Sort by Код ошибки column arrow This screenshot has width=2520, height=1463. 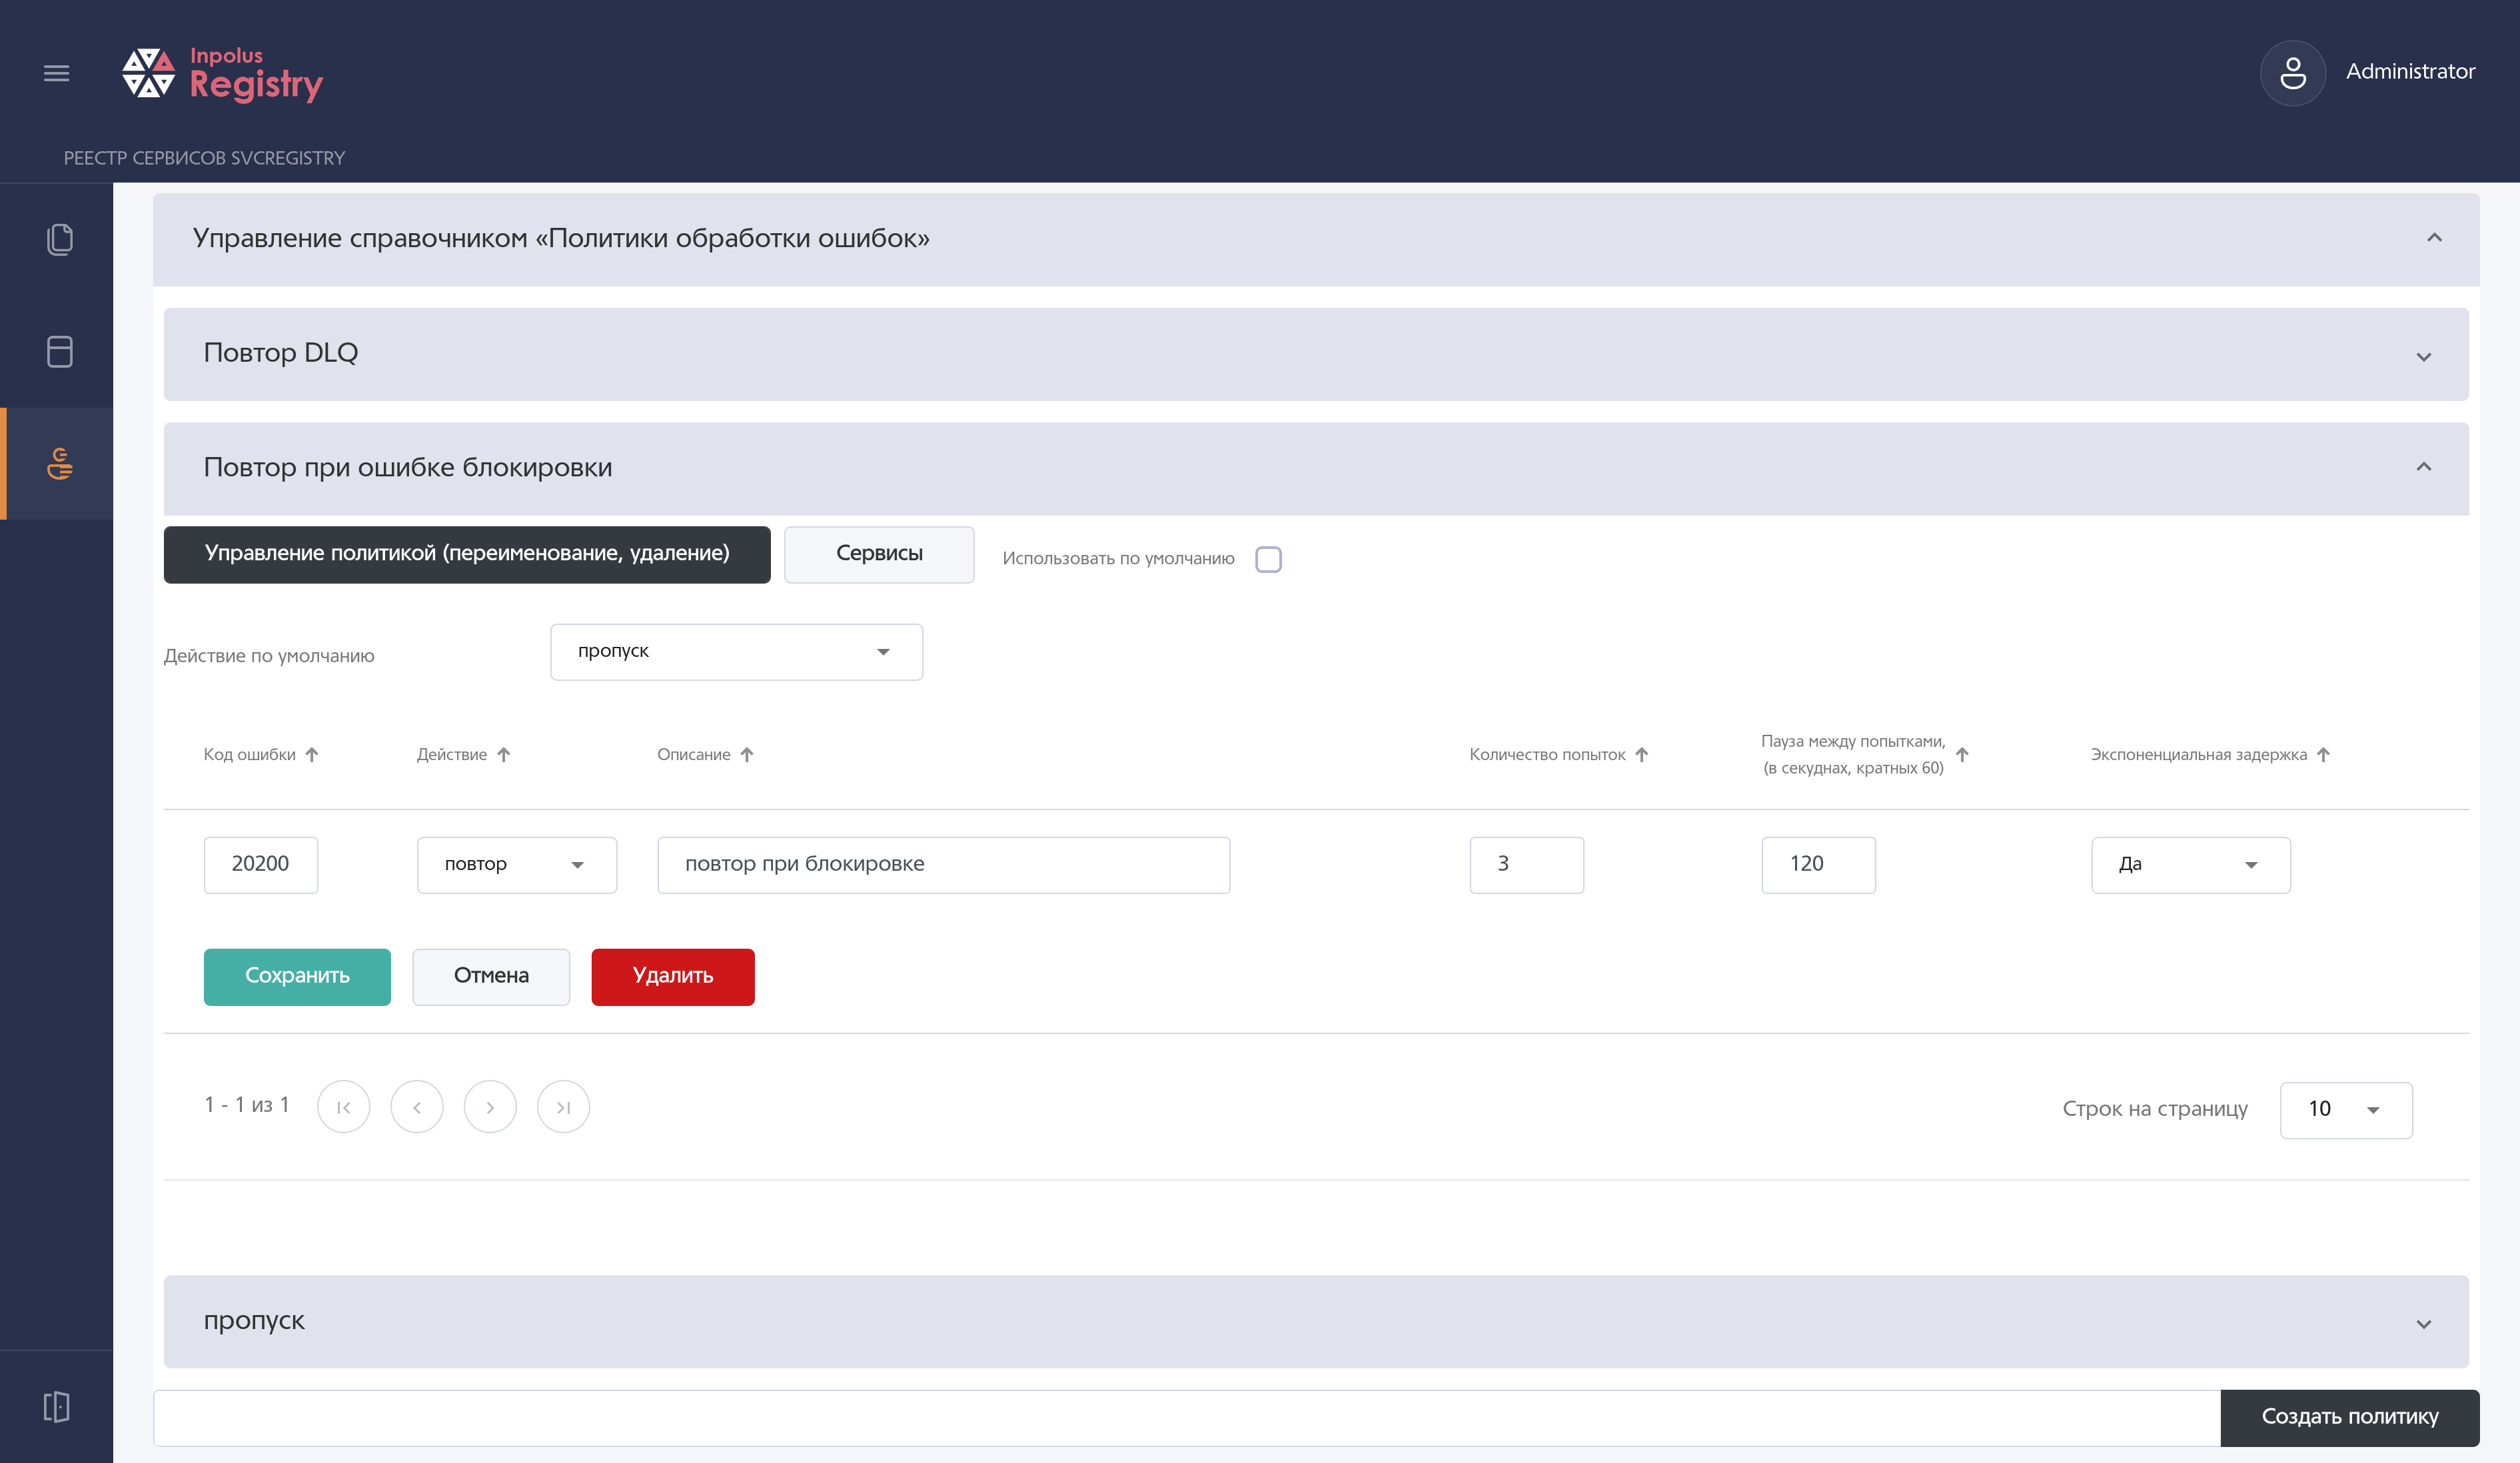coord(312,755)
